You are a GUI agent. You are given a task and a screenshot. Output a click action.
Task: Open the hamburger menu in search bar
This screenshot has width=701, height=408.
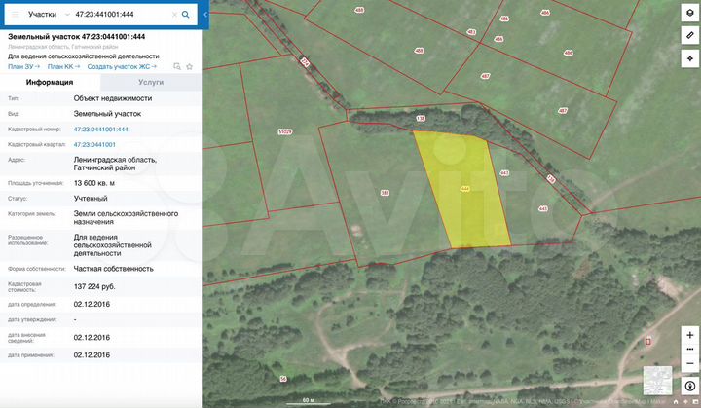pos(14,15)
